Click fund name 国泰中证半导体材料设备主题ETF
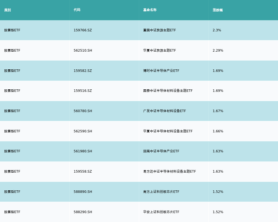This screenshot has height=222, width=278. click(168, 91)
